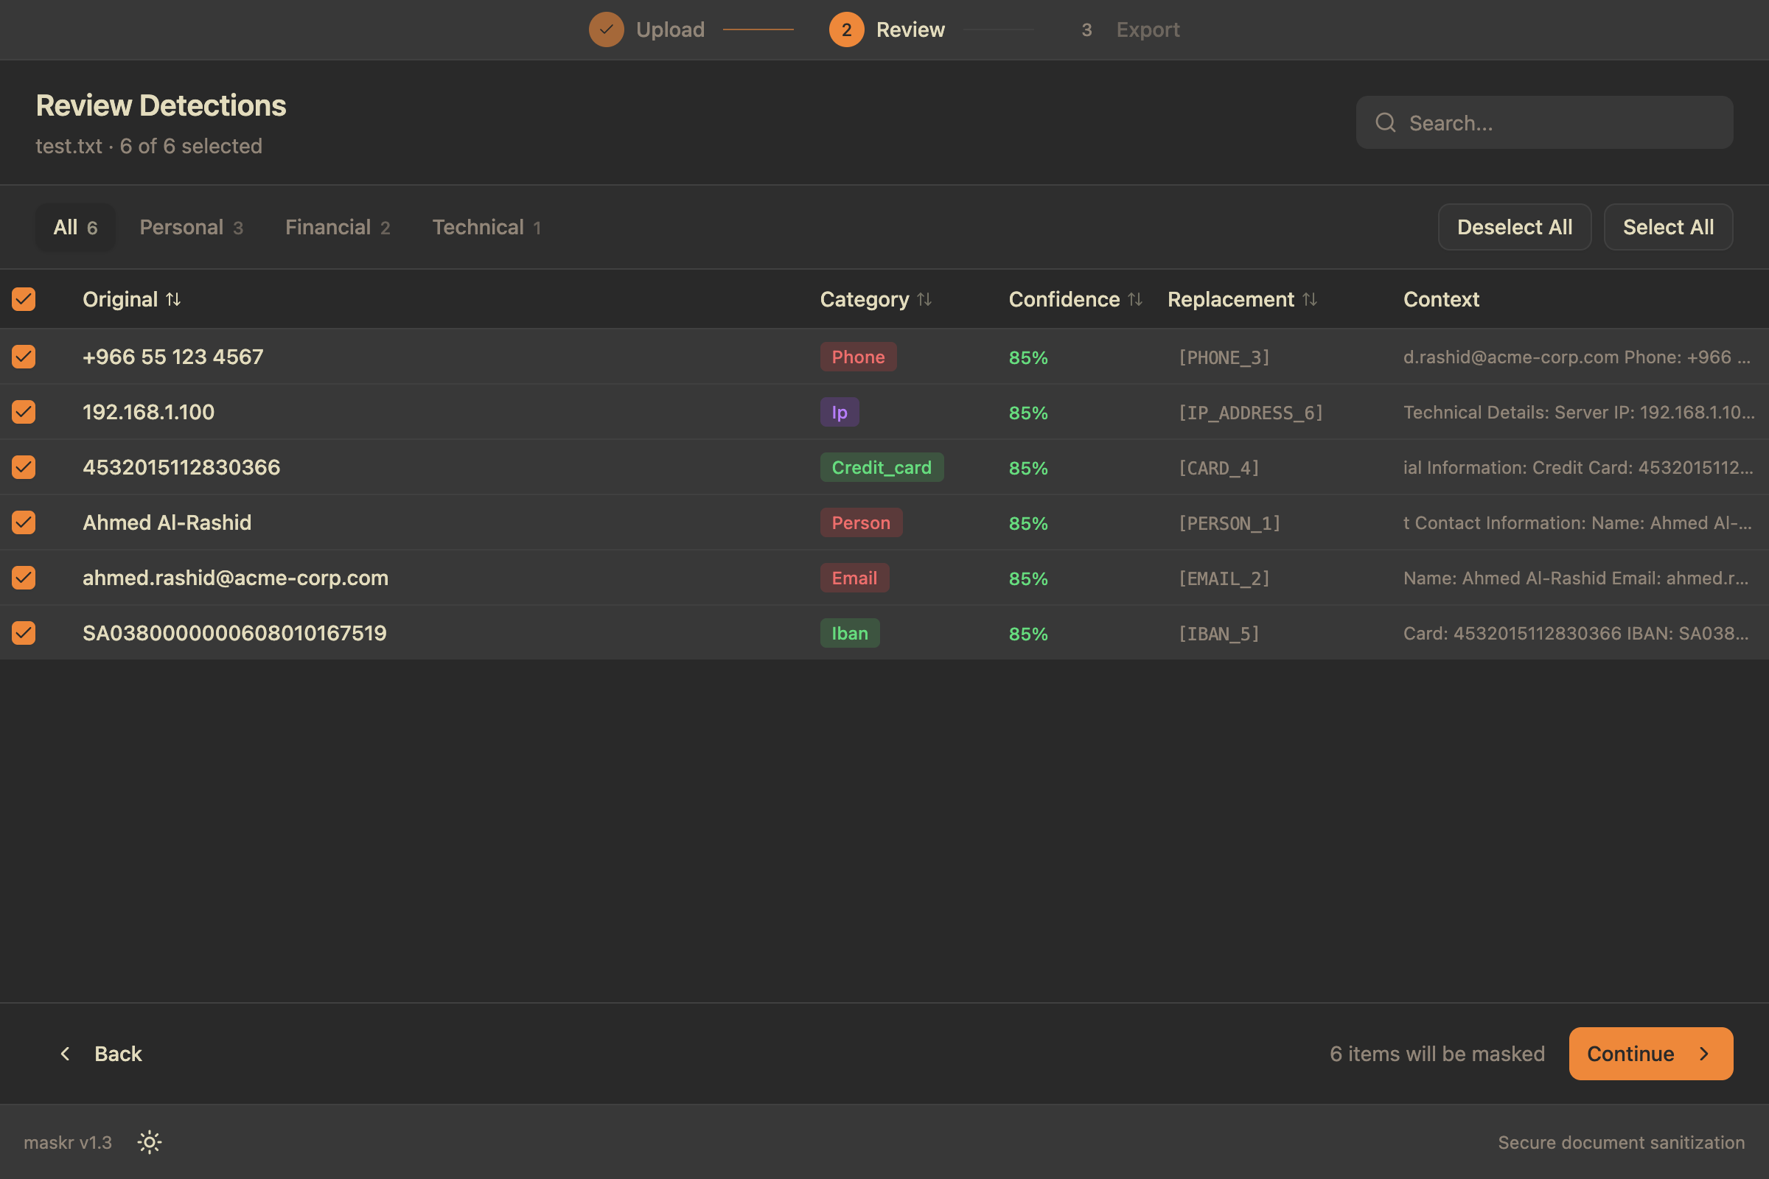The width and height of the screenshot is (1769, 1179).
Task: Sort by the Category column arrows
Action: [924, 298]
